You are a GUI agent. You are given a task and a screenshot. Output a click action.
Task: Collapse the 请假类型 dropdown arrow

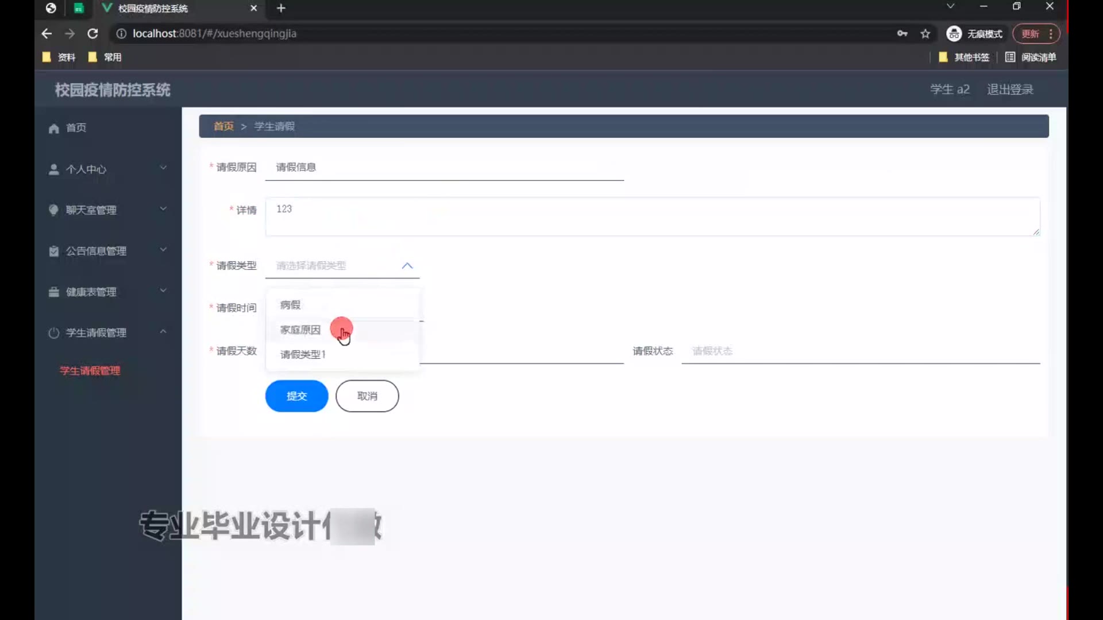pyautogui.click(x=407, y=266)
